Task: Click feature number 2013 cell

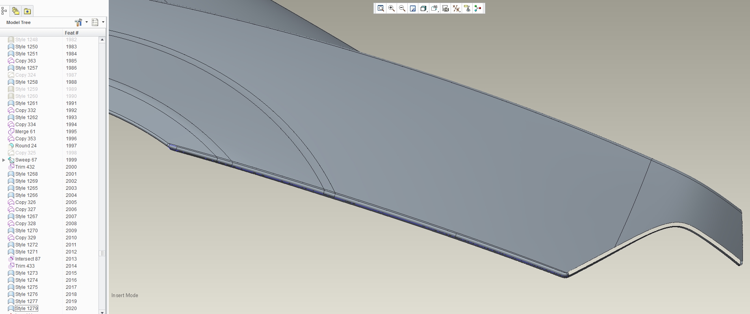Action: tap(71, 259)
